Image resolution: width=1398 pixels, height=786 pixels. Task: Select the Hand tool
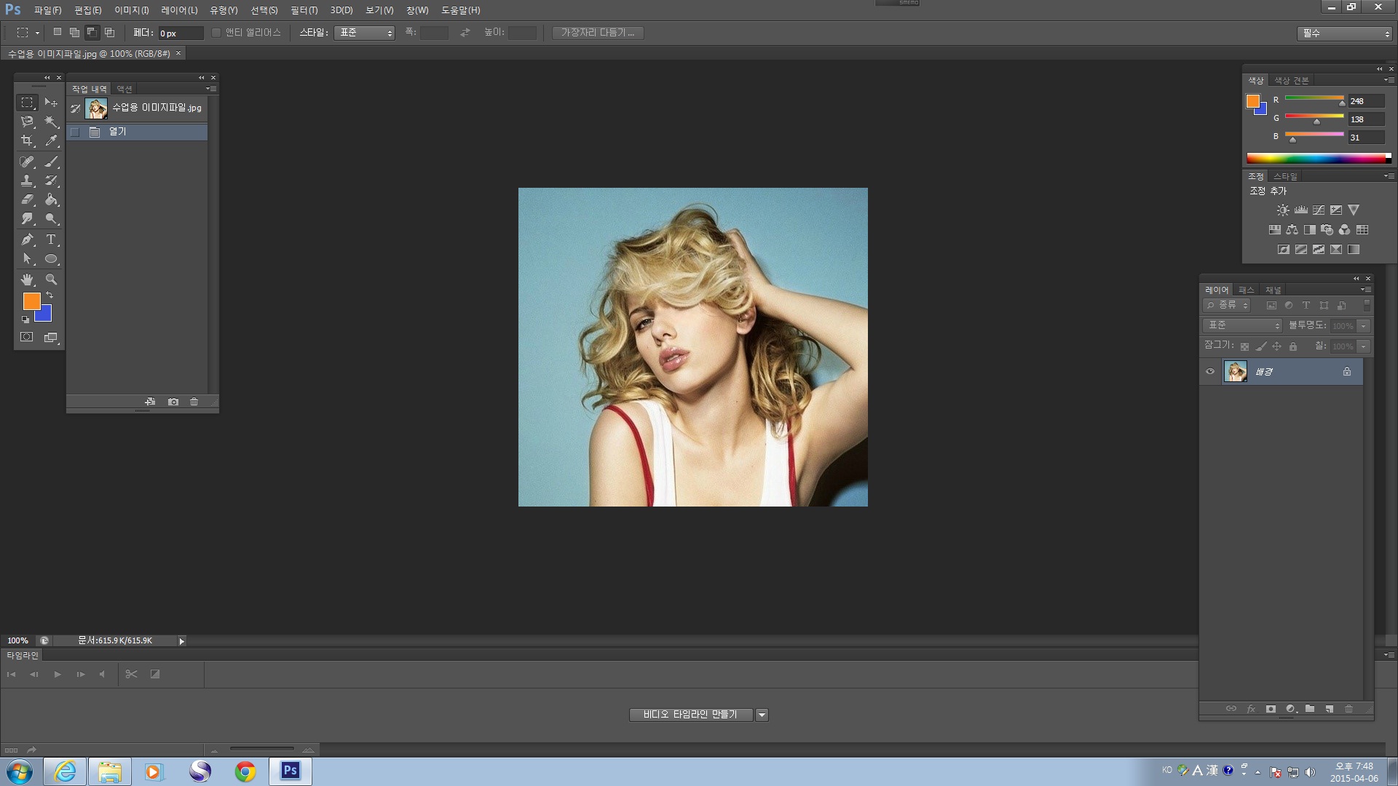(x=27, y=279)
